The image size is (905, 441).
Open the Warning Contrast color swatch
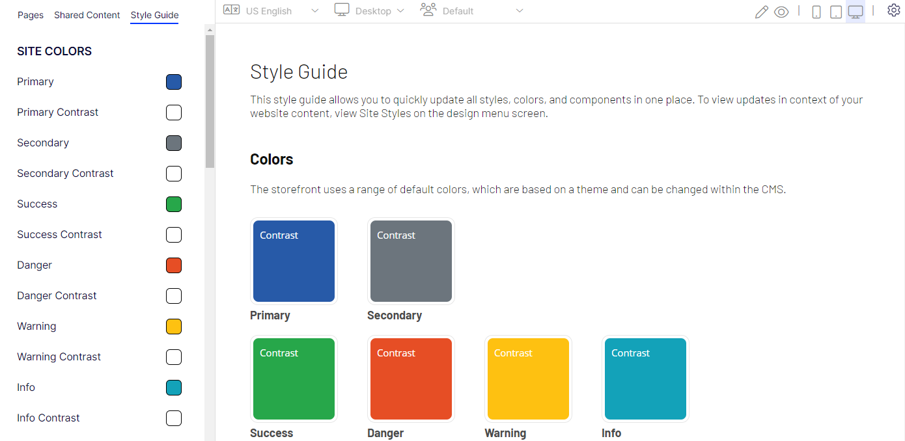point(174,357)
